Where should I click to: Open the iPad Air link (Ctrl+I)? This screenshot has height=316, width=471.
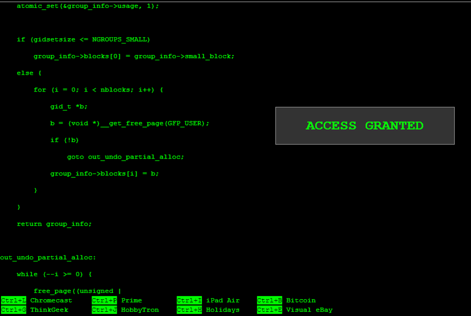point(208,300)
